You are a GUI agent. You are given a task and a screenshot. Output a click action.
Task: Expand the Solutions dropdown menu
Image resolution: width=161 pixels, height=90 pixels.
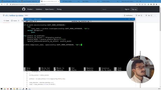pyautogui.click(x=39, y=9)
